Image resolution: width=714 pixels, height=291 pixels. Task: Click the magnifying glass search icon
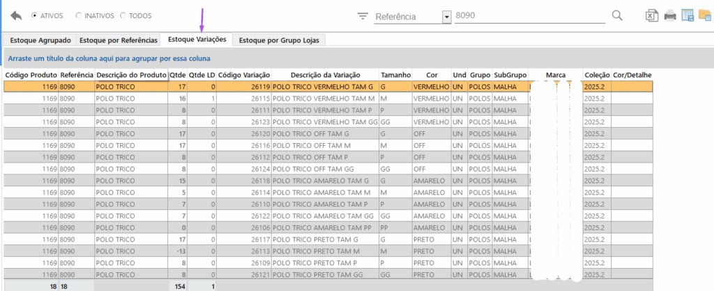[617, 15]
